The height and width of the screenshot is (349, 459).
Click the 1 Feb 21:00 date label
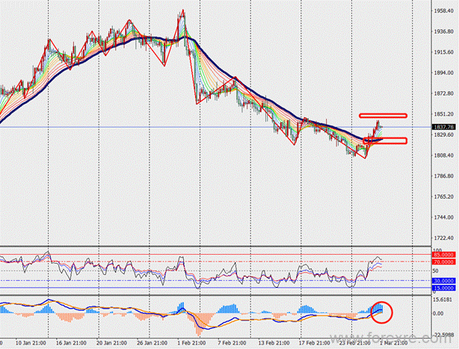[x=191, y=343]
